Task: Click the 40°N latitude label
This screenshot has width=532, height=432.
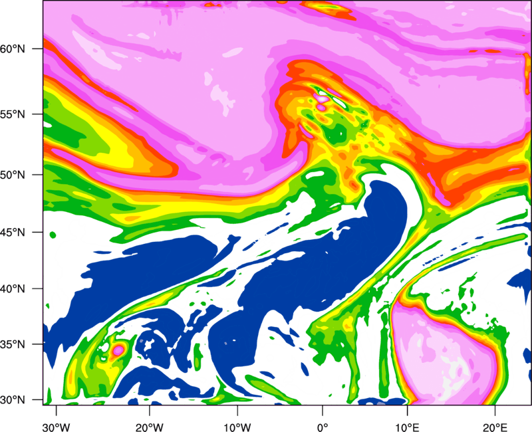Action: (x=13, y=289)
